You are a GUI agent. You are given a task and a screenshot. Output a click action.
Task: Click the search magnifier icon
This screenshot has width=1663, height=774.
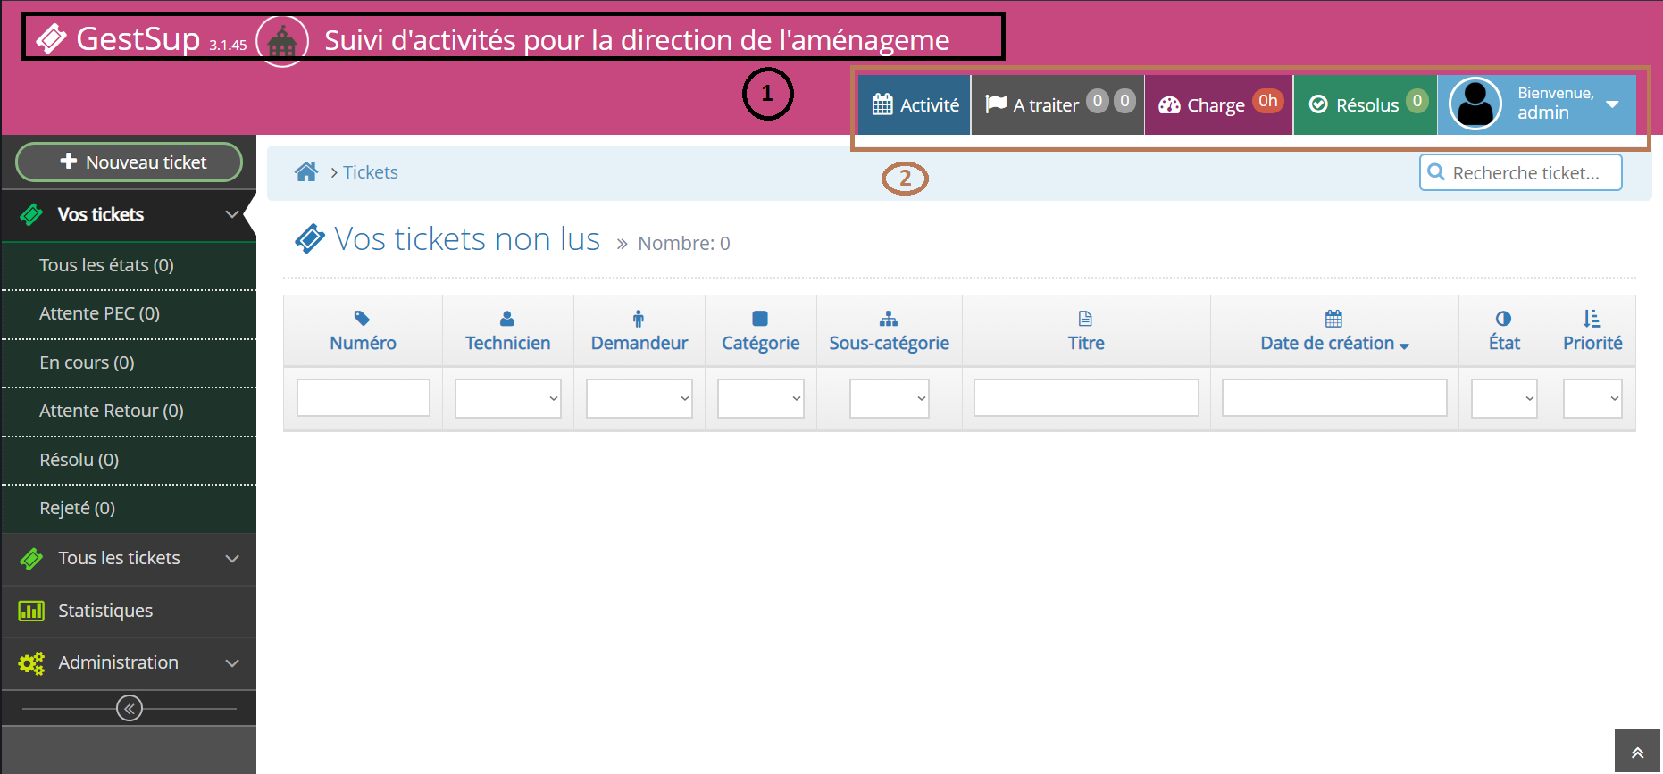coord(1436,171)
